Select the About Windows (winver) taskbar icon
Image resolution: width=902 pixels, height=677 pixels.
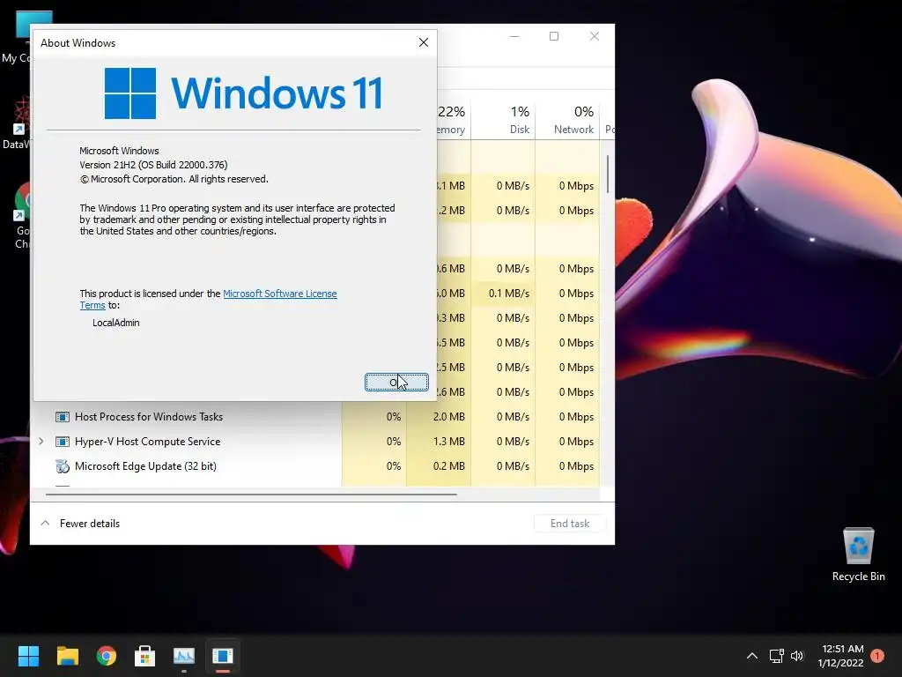tap(223, 656)
